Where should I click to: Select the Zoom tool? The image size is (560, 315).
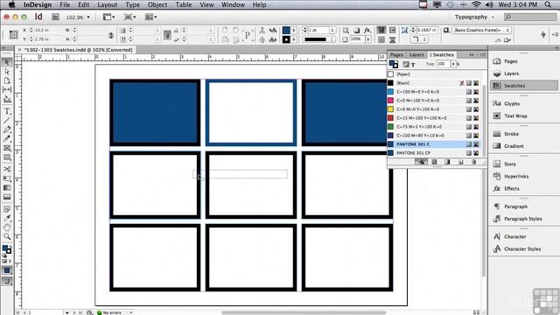(7, 236)
